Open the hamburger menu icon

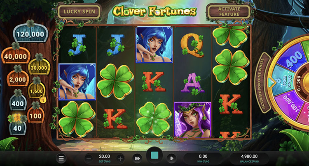click(x=61, y=158)
